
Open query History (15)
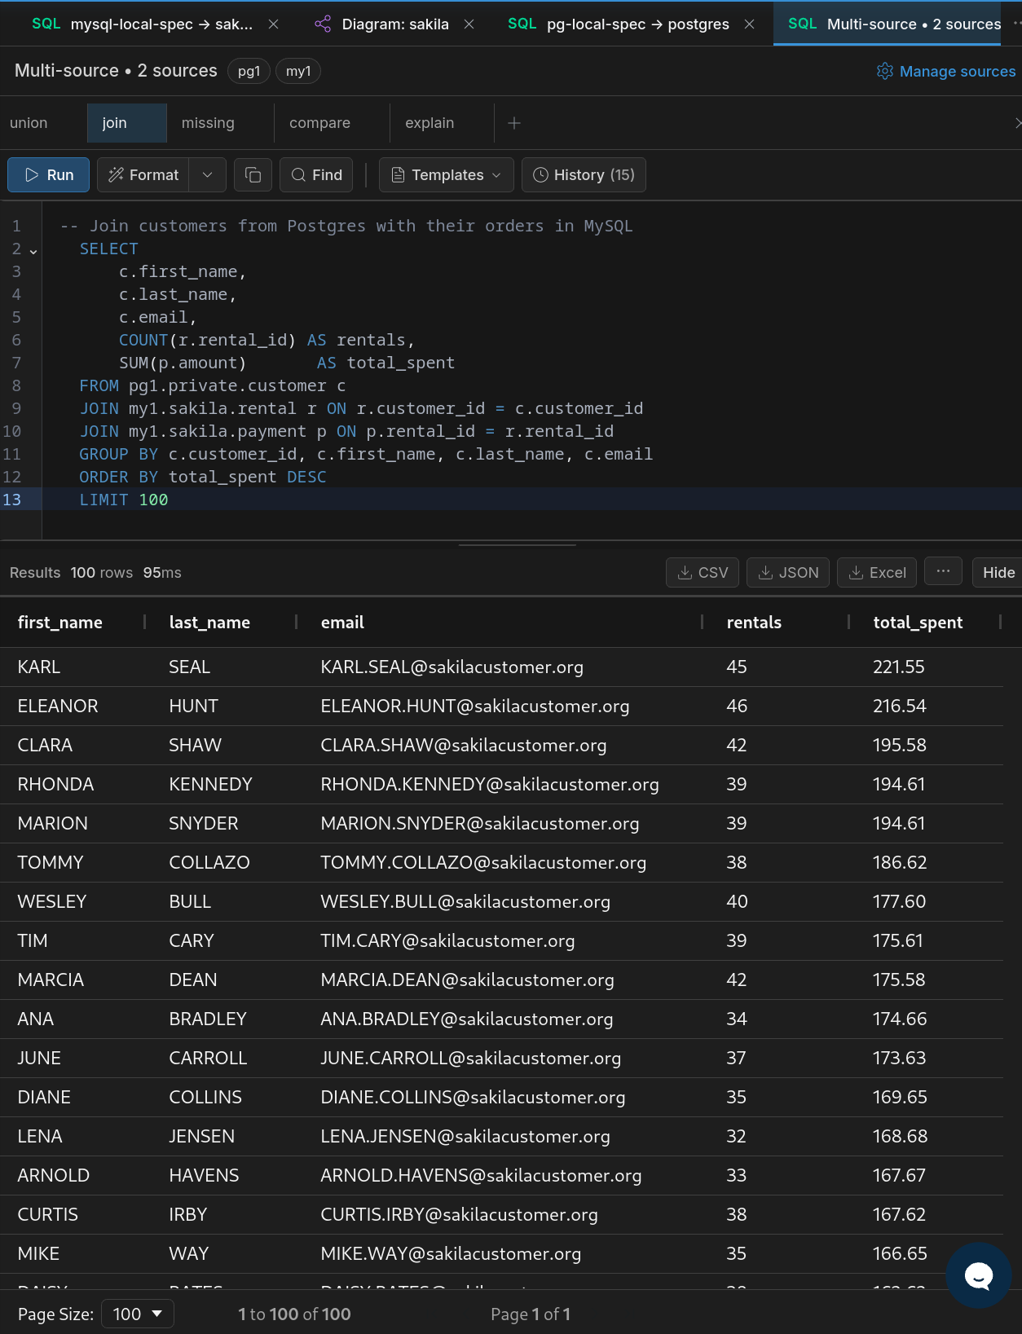[x=584, y=175]
